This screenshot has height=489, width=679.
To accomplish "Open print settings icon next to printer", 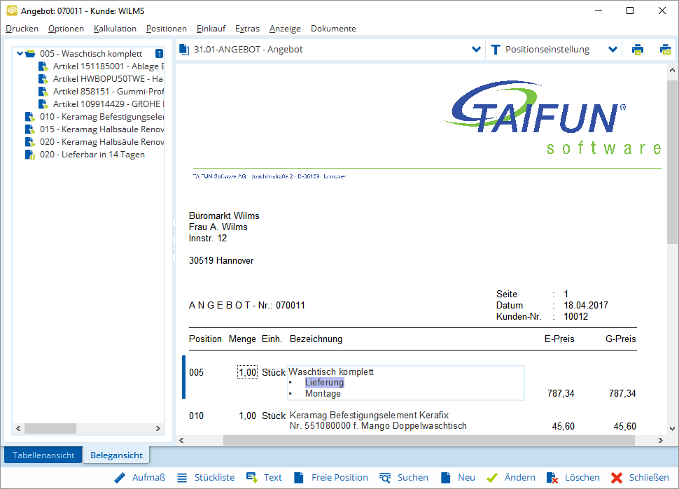I will pyautogui.click(x=664, y=49).
